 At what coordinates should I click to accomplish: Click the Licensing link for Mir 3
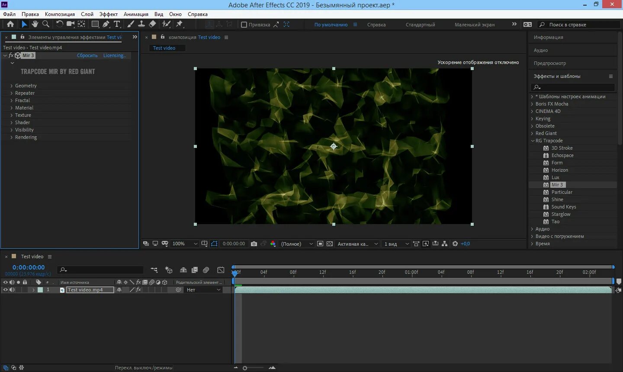114,55
